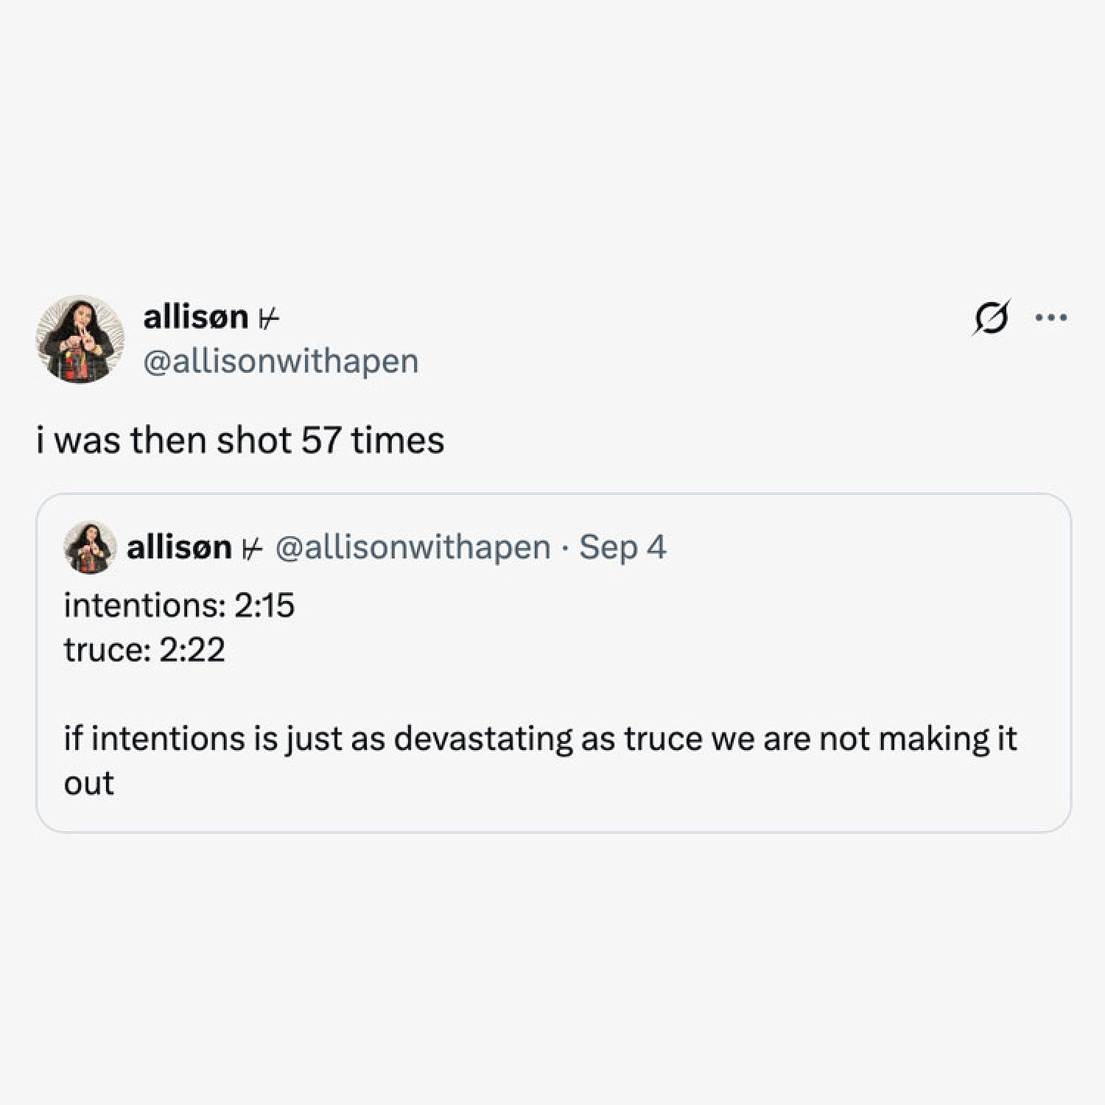
Task: Open the Sep 4 timestamp link
Action: 622,547
